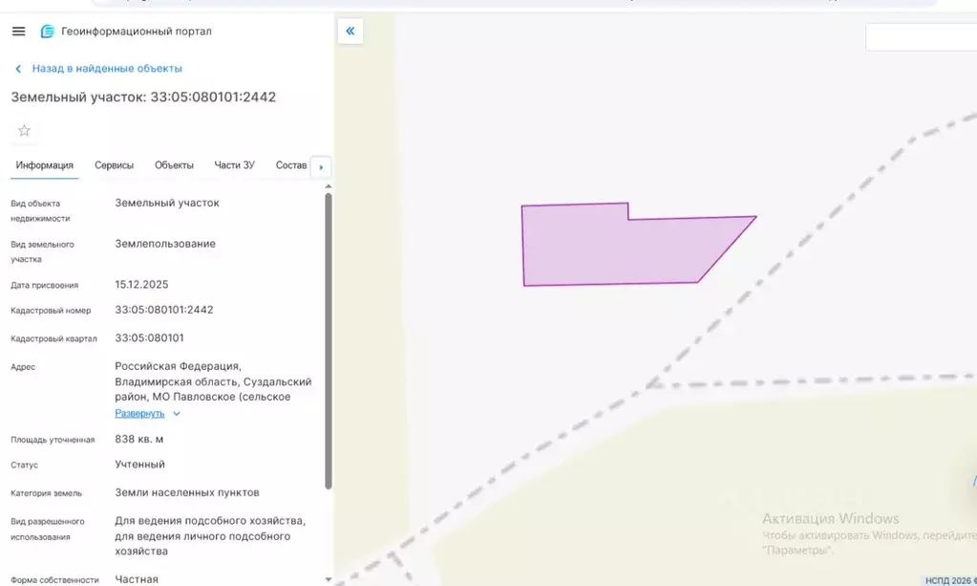Viewport: 977px width, 586px height.
Task: Click the Категория земель label
Action: click(x=46, y=493)
